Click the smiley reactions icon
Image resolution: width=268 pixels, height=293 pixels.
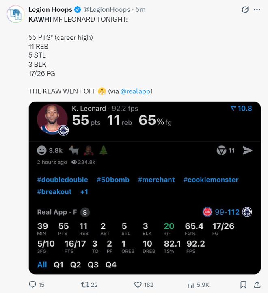coord(41,151)
